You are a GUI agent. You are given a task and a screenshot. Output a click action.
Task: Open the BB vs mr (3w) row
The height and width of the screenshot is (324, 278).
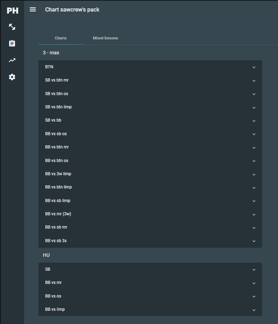pyautogui.click(x=150, y=214)
